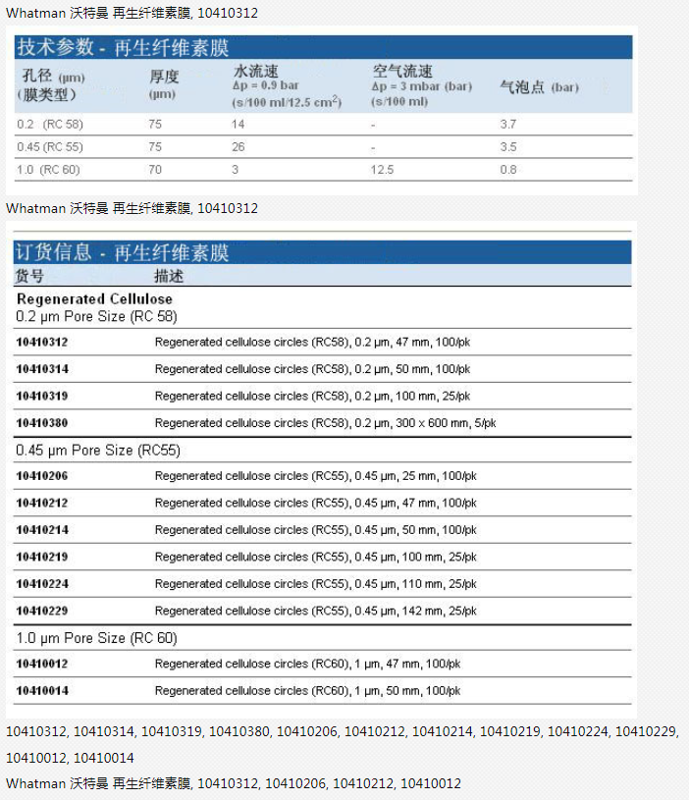Select the RC58 50 mm 100/pk description

click(x=312, y=369)
